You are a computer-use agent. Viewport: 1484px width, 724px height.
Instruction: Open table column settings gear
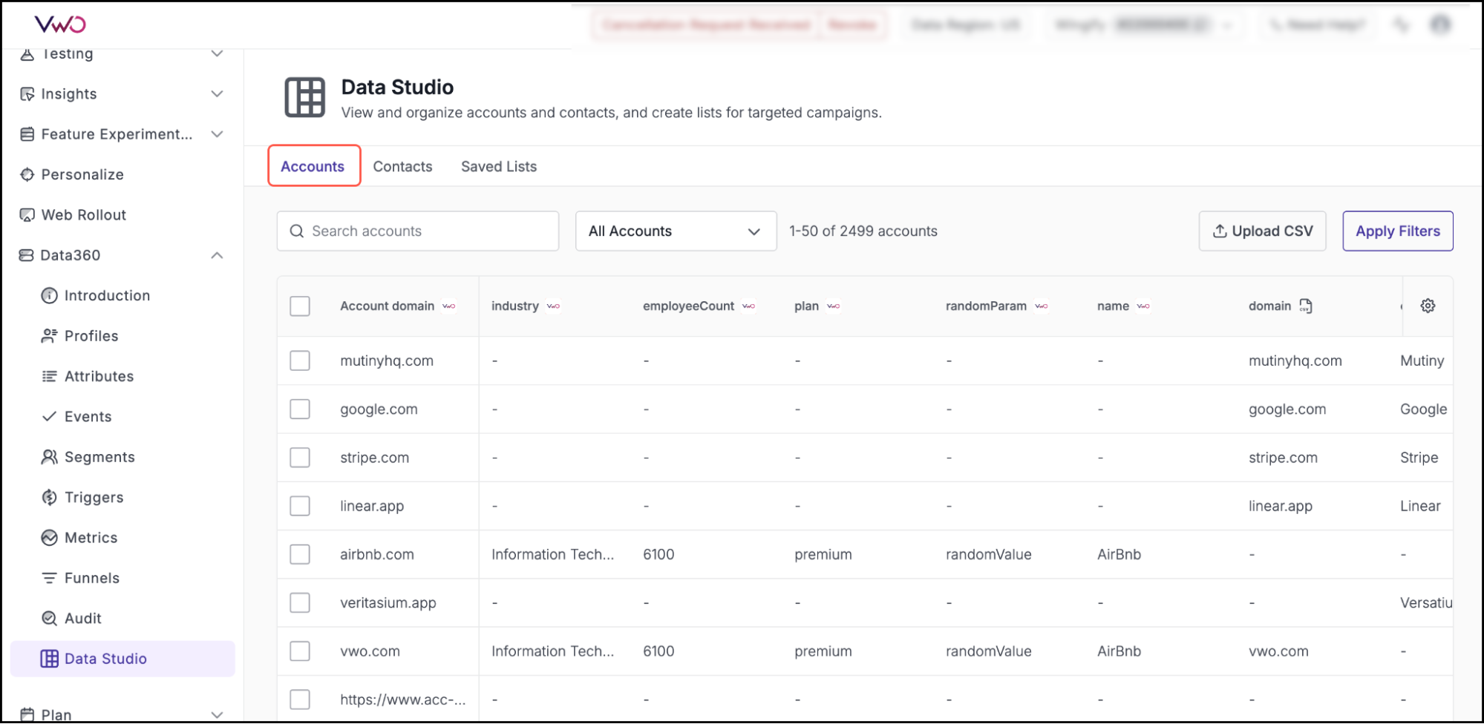(x=1427, y=306)
